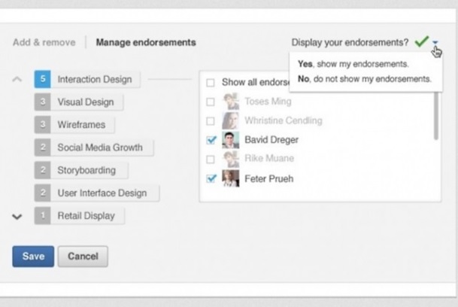
Task: Uncheck Bavid Dreger's endorsement checkbox
Action: pos(211,140)
